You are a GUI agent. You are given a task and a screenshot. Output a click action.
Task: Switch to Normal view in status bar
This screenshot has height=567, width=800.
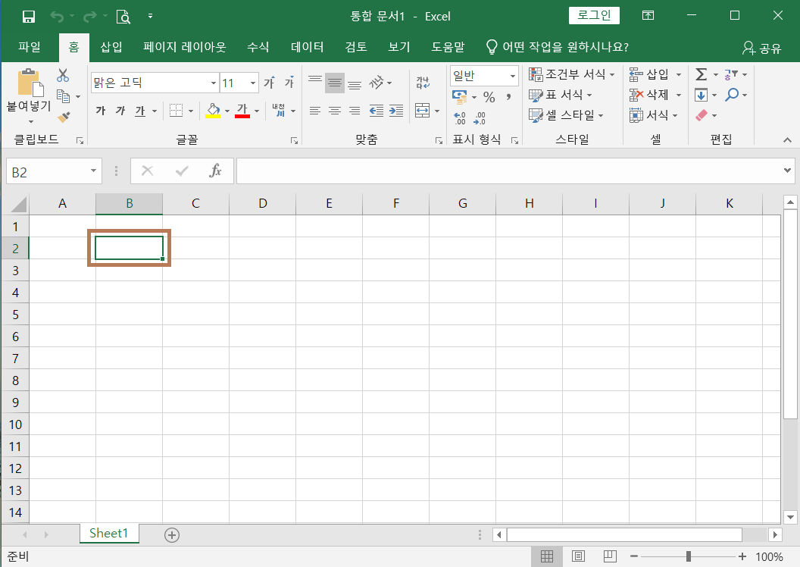click(x=547, y=556)
